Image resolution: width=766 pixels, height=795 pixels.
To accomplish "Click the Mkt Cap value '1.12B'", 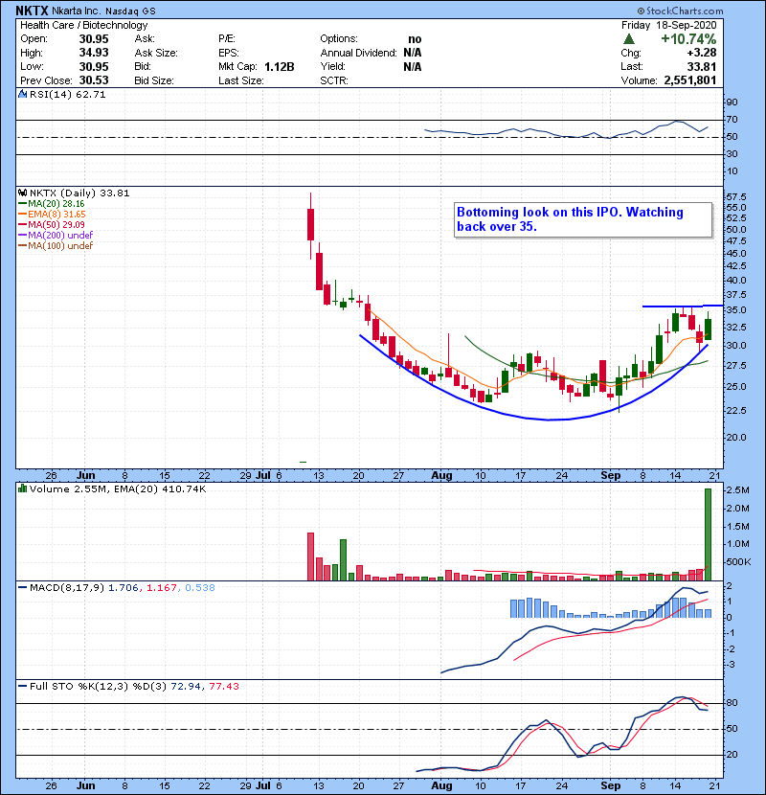I will 280,66.
